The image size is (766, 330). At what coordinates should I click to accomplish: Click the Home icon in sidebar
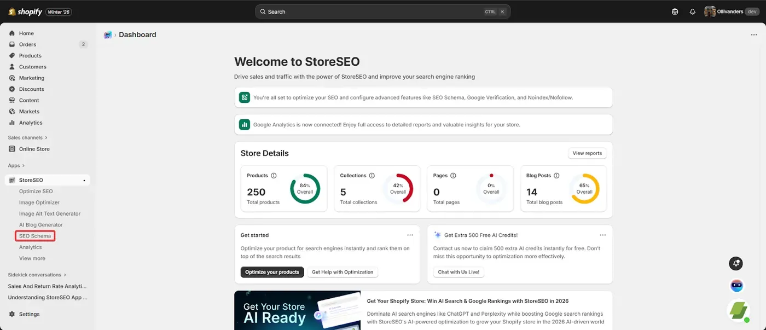pyautogui.click(x=12, y=33)
